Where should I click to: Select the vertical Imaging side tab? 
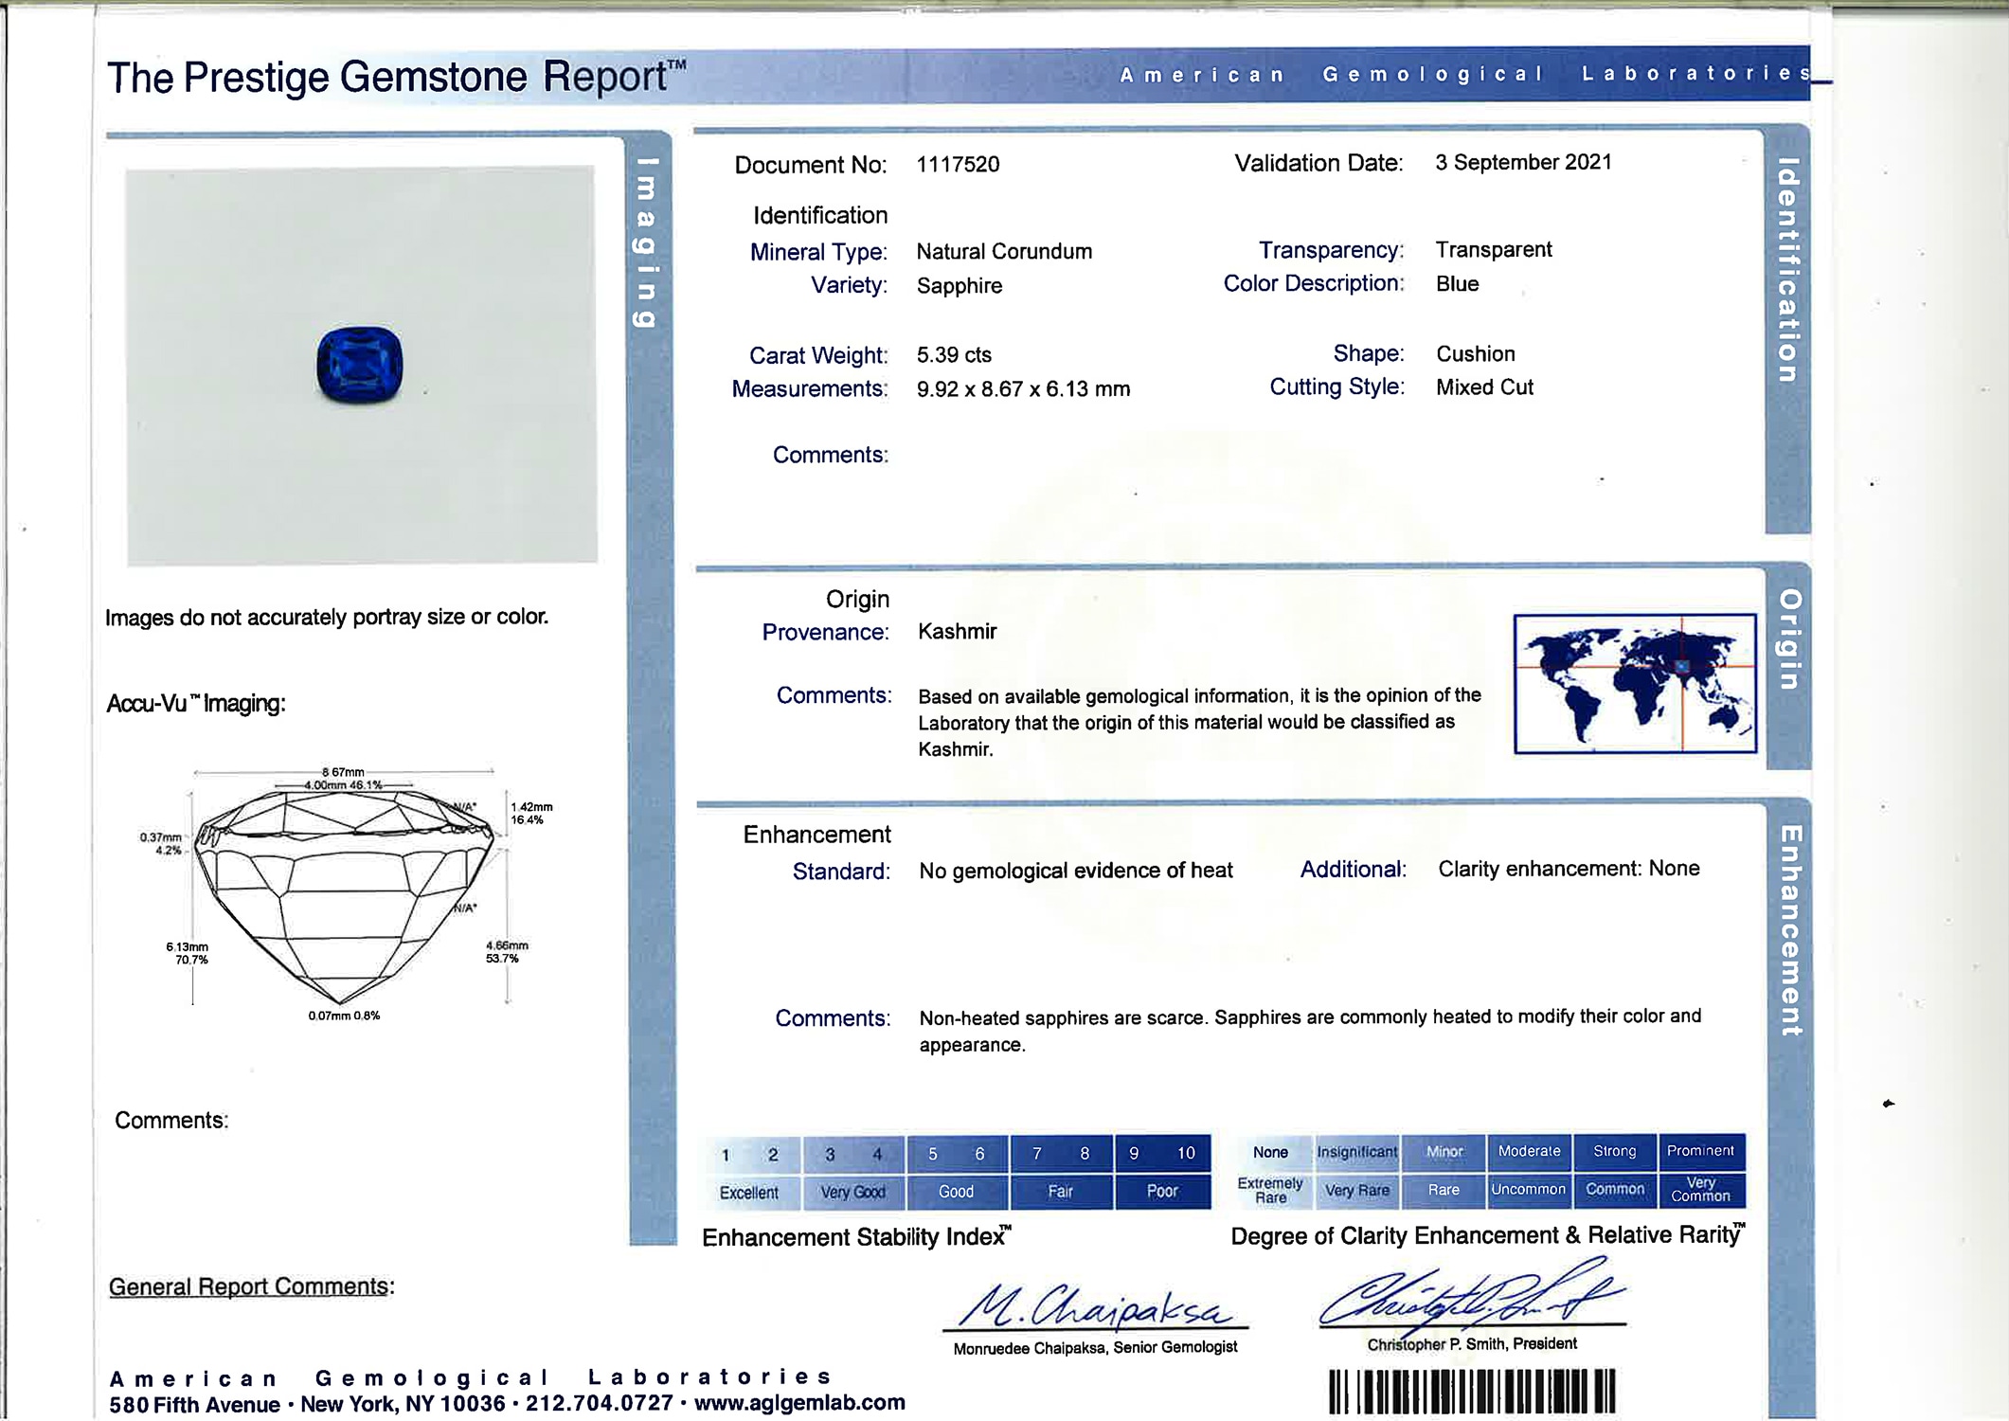point(646,243)
